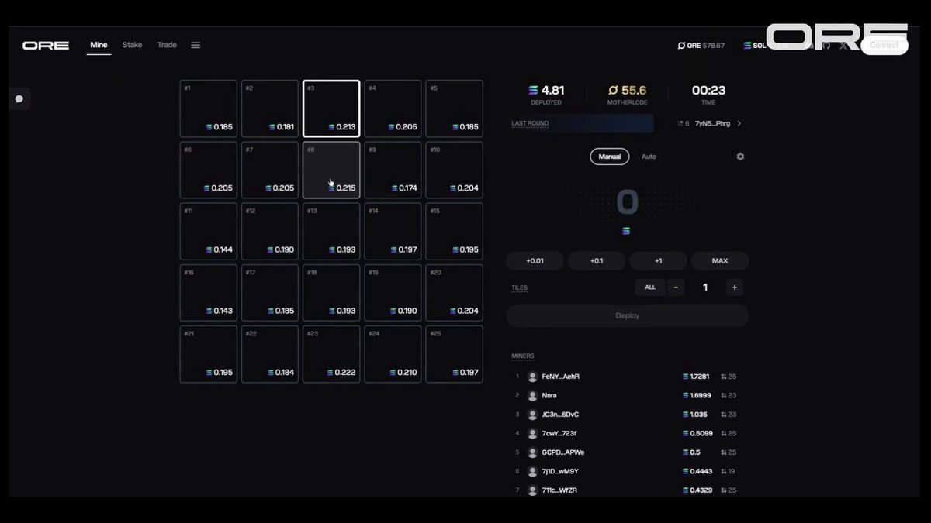
Task: Click the avatar of miner GCPD...APWe
Action: tap(532, 452)
